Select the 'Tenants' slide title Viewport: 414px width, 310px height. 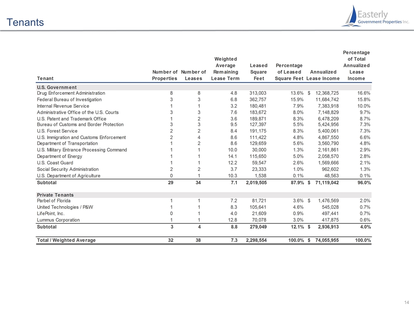click(25, 22)
